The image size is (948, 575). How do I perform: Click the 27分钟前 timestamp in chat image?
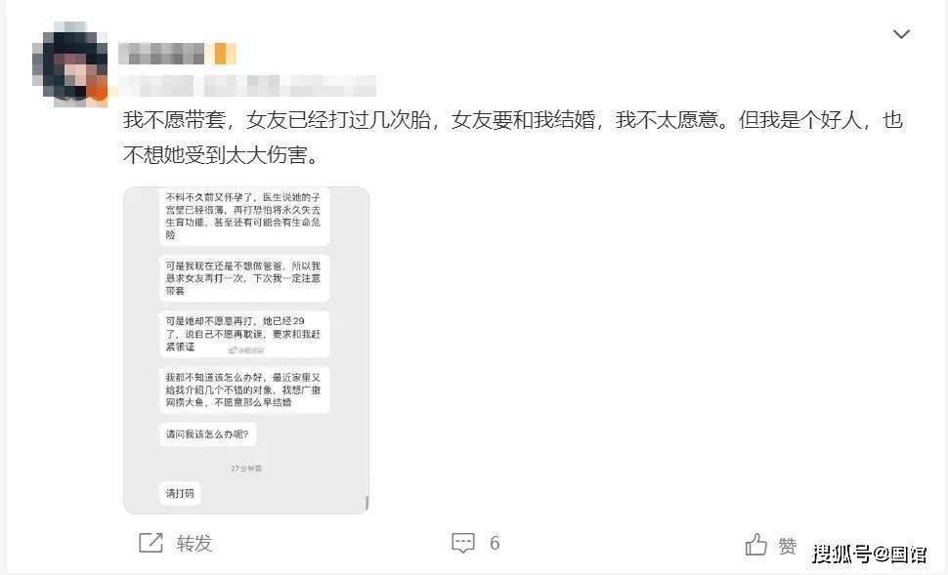point(246,468)
